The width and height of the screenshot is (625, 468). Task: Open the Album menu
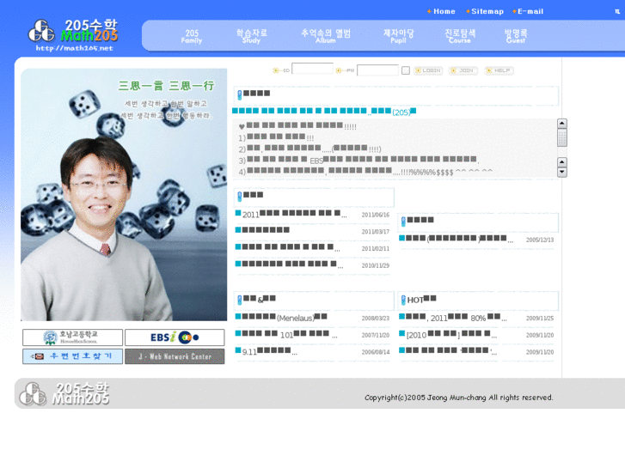(x=326, y=36)
